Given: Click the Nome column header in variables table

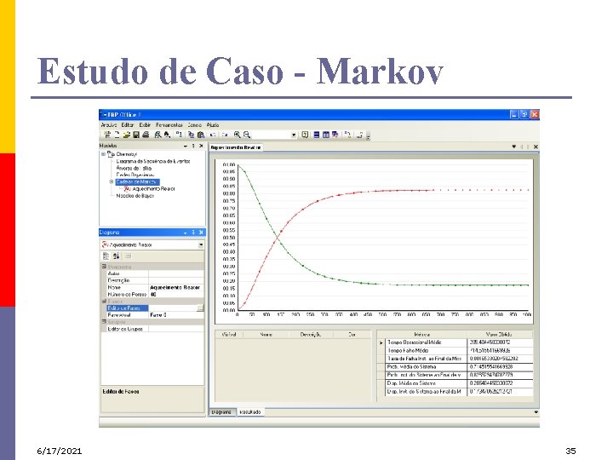Looking at the screenshot, I should pos(266,335).
